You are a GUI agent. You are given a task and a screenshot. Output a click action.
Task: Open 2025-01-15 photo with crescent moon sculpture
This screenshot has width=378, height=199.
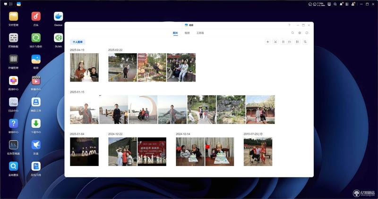143,109
